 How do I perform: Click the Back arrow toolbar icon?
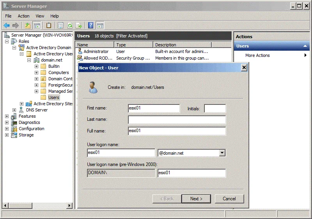[7, 26]
